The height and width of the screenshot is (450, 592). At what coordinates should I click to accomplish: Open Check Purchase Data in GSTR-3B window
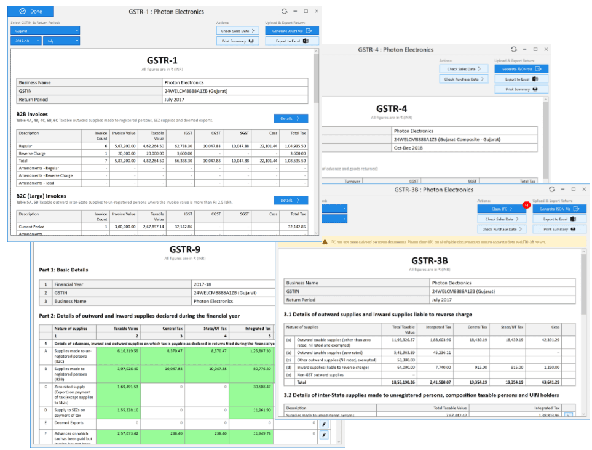click(x=502, y=229)
